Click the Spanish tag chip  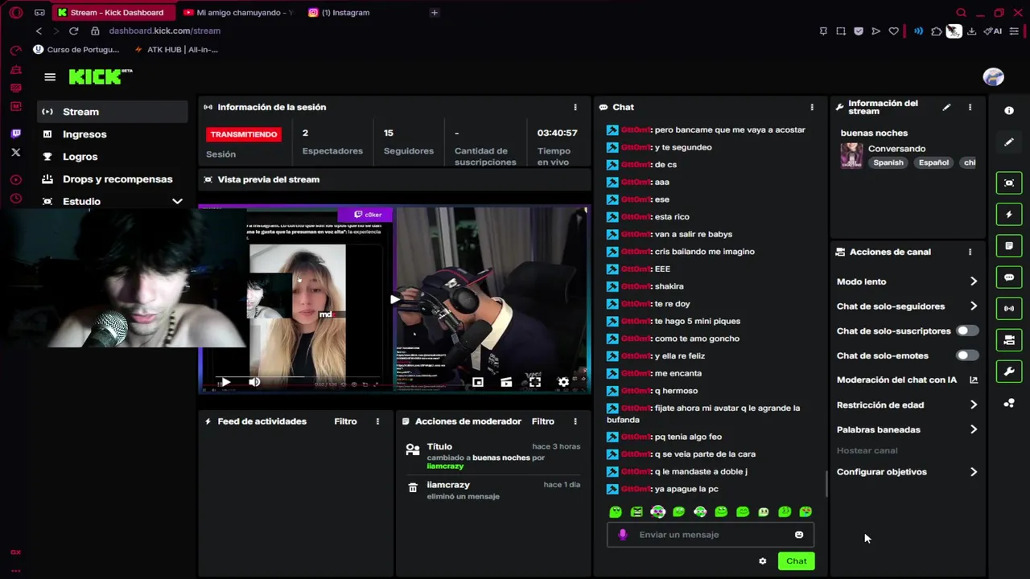[x=888, y=162]
